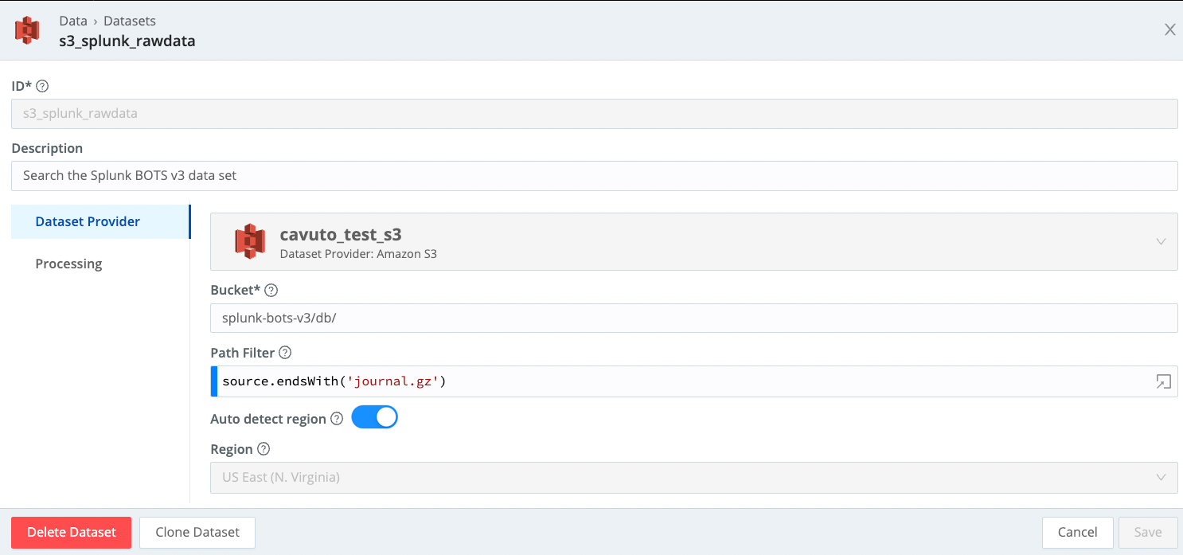Clone the s3_splunk_rawdata dataset
The image size is (1183, 555).
(x=197, y=532)
